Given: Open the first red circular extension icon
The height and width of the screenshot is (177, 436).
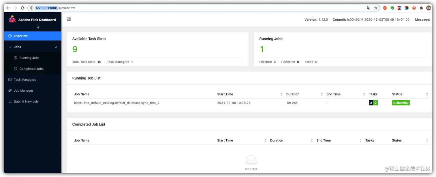Looking at the screenshot, I should [385, 8].
